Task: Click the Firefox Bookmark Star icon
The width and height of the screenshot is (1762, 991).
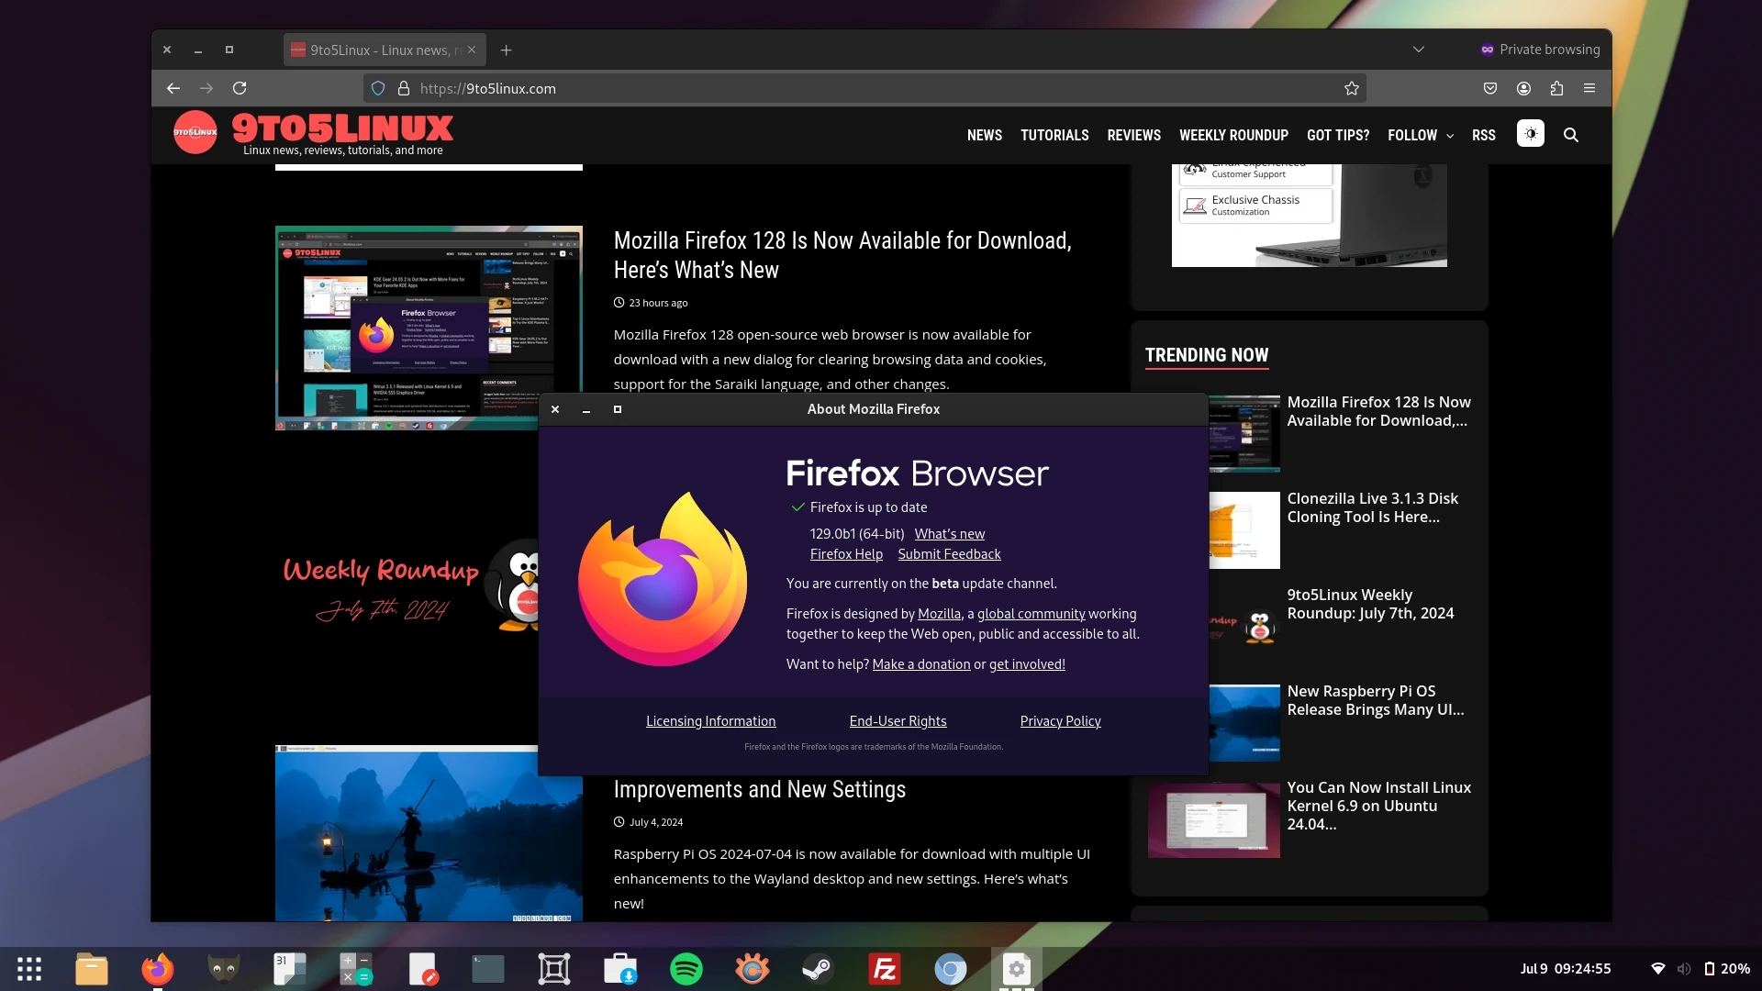Action: pyautogui.click(x=1352, y=87)
